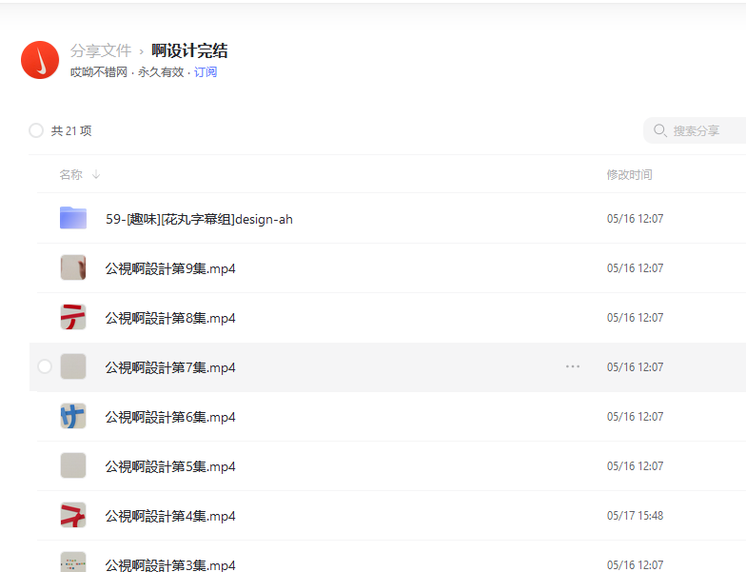The image size is (746, 572).
Task: Toggle the select-all checkbox beside 共21项
Action: pos(36,130)
